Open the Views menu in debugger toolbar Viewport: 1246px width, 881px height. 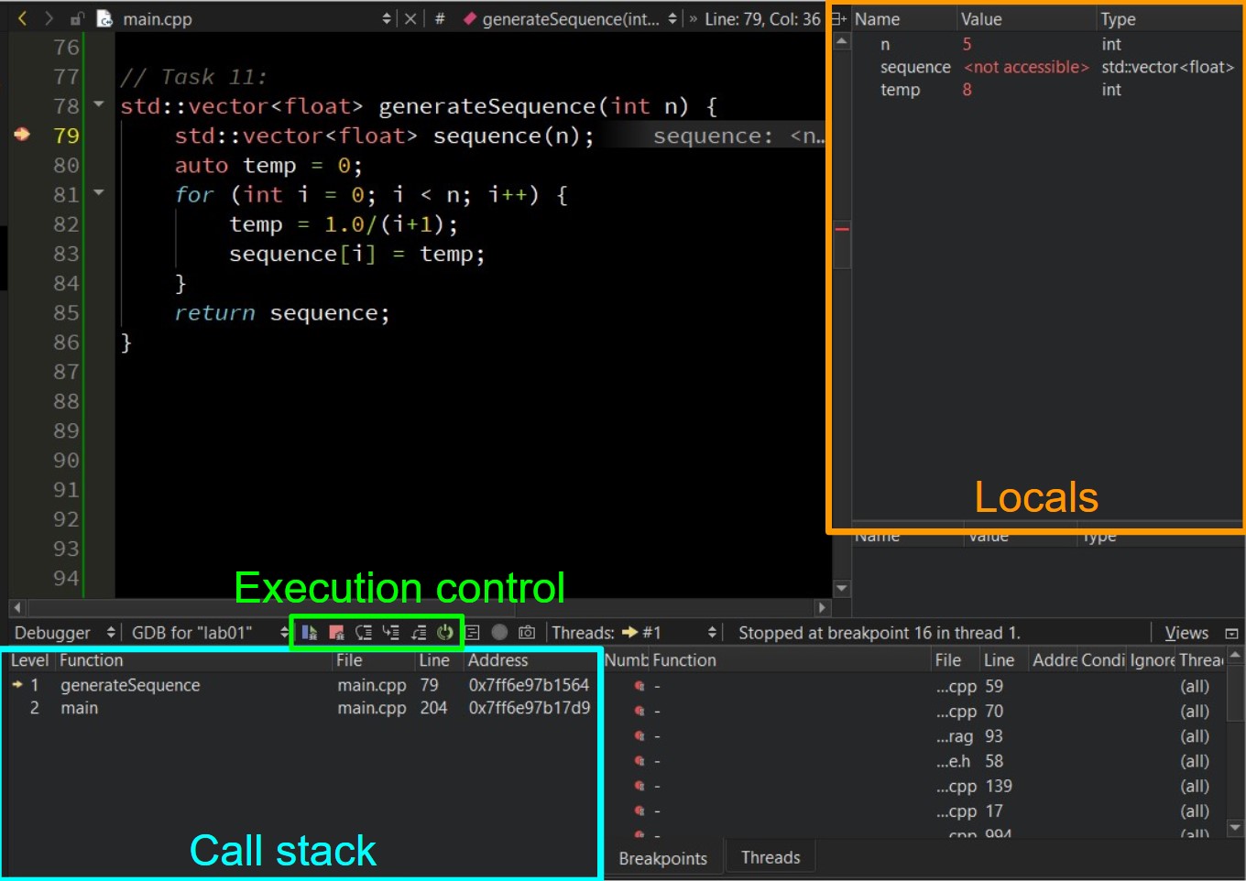[1186, 633]
